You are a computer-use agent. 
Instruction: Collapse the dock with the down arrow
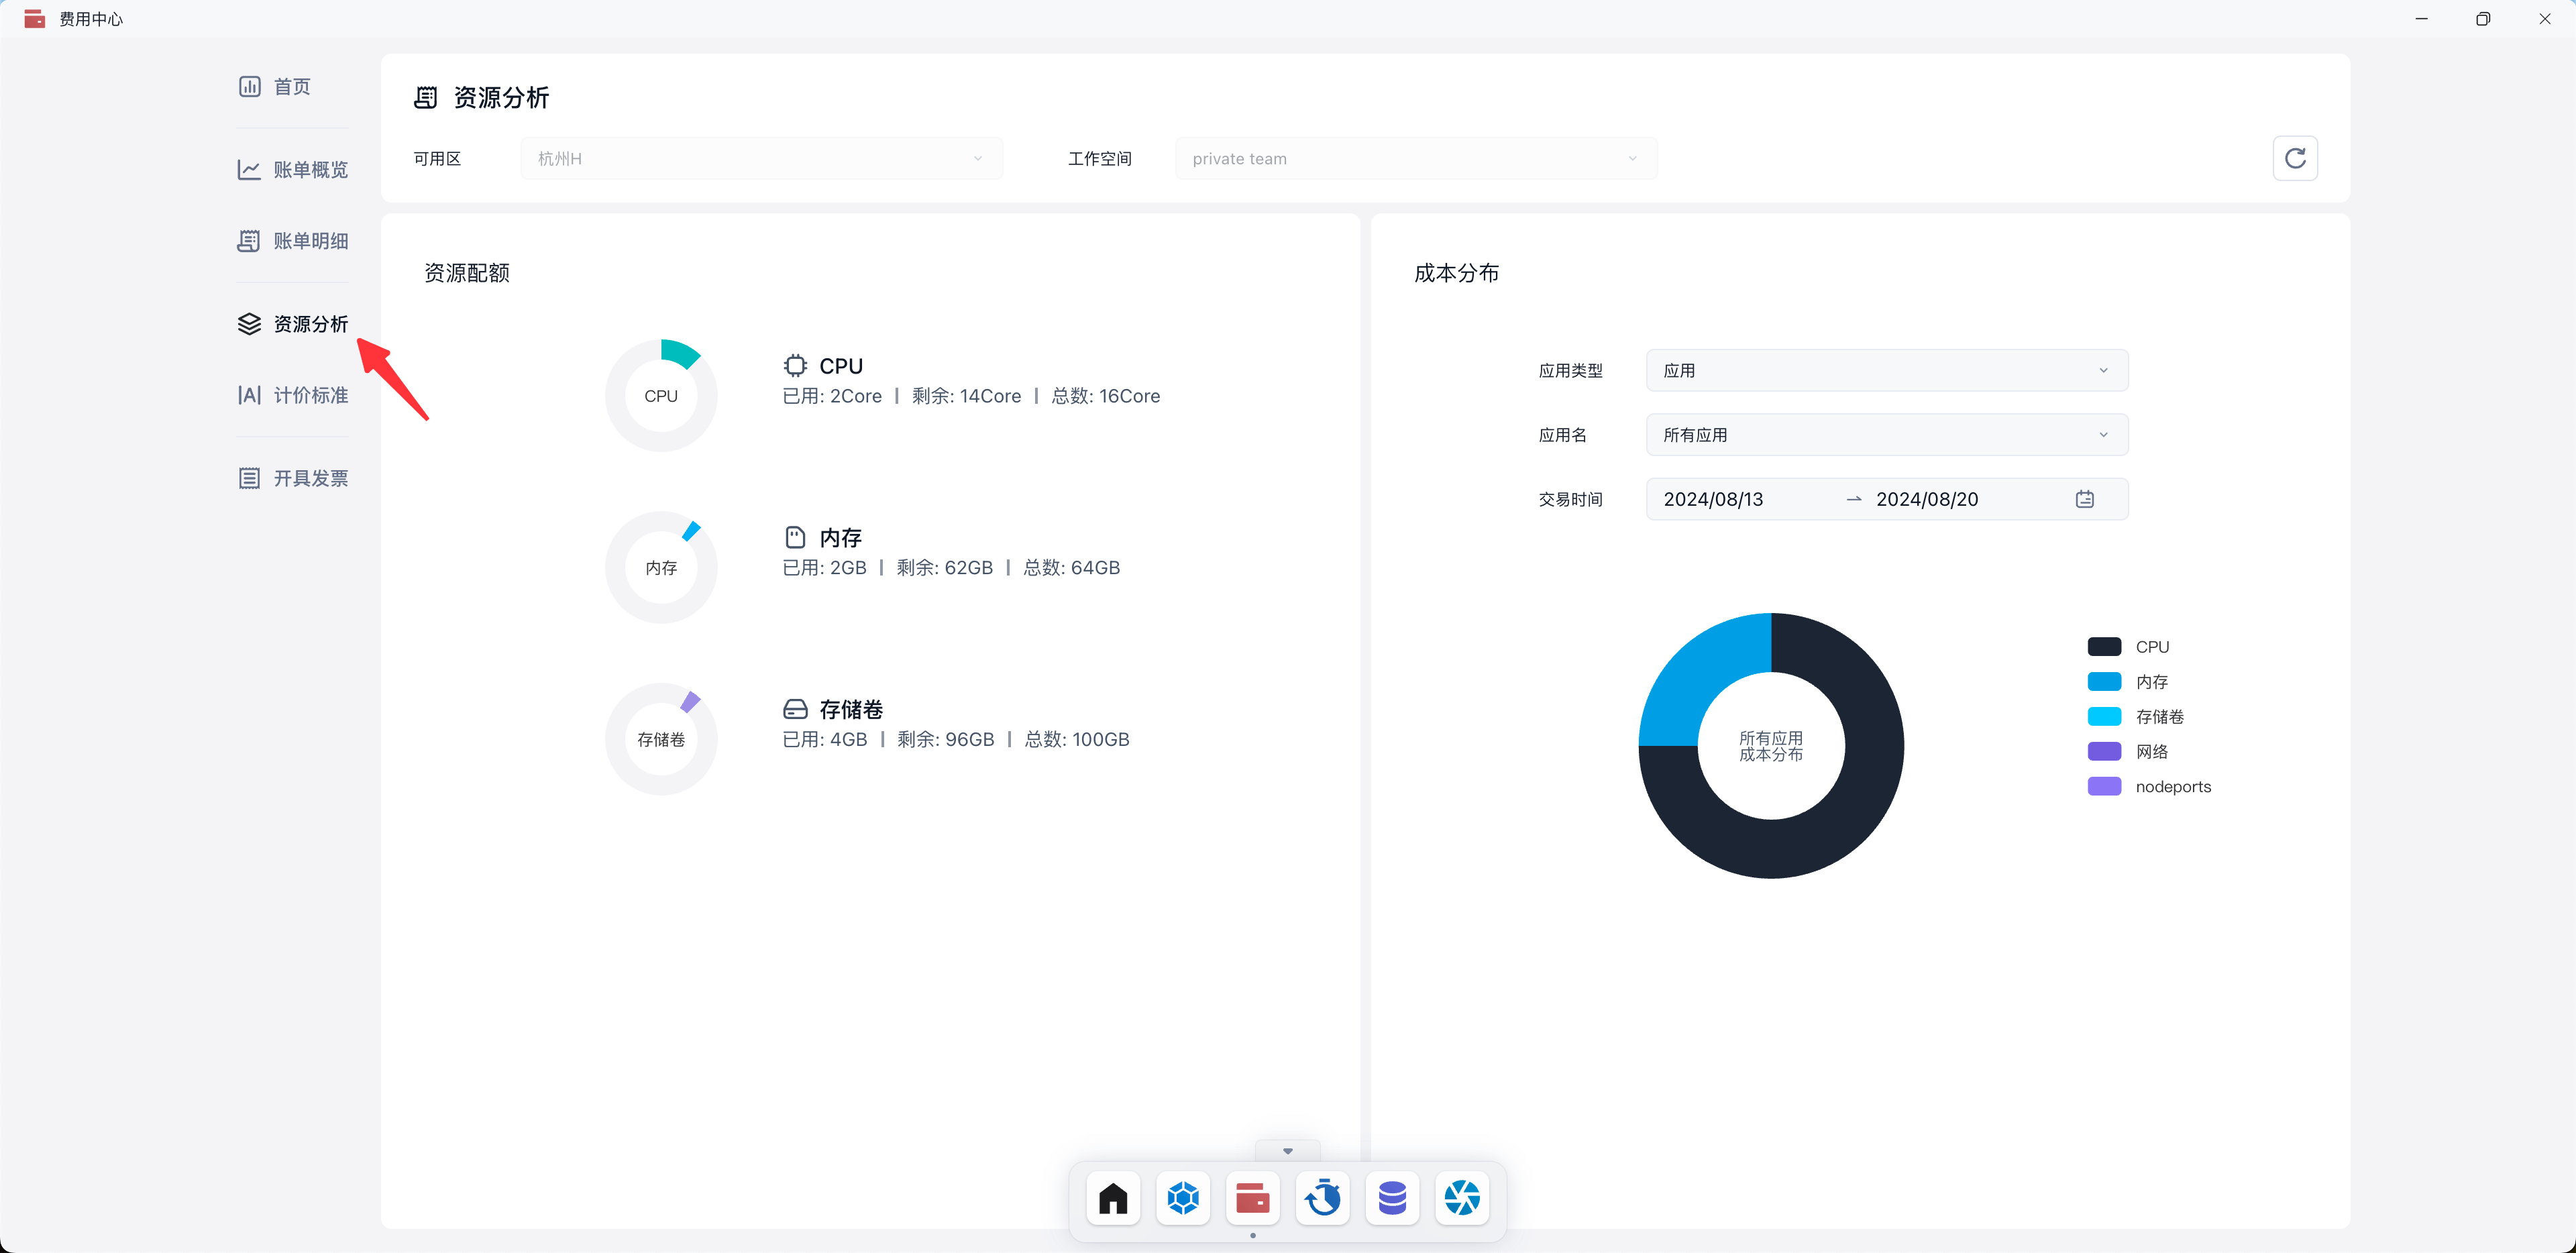[1288, 1151]
